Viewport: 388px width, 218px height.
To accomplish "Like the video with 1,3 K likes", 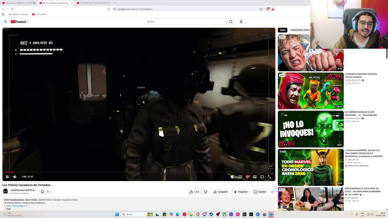I will pos(194,192).
